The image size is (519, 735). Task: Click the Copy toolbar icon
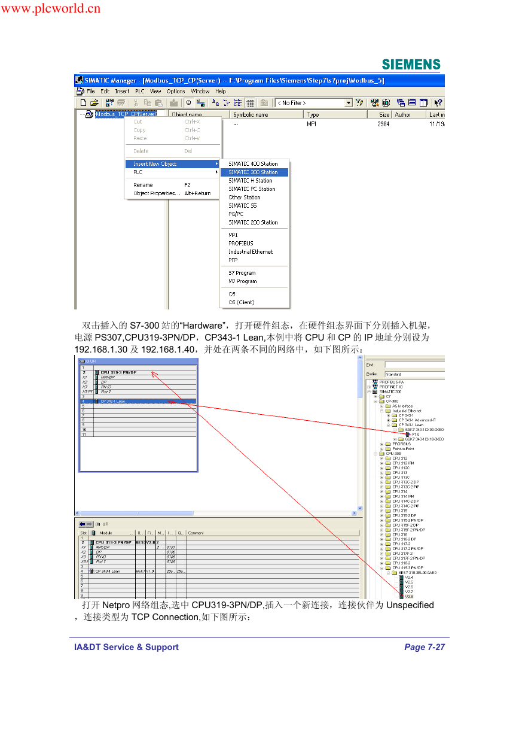pos(148,103)
